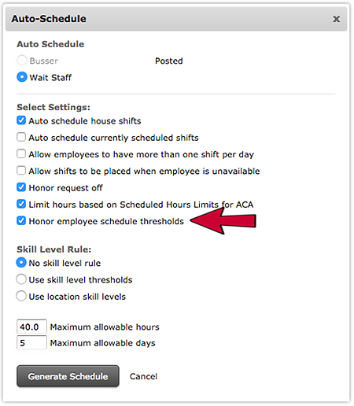Image resolution: width=354 pixels, height=406 pixels.
Task: Select the Busser radio option
Action: pos(22,61)
